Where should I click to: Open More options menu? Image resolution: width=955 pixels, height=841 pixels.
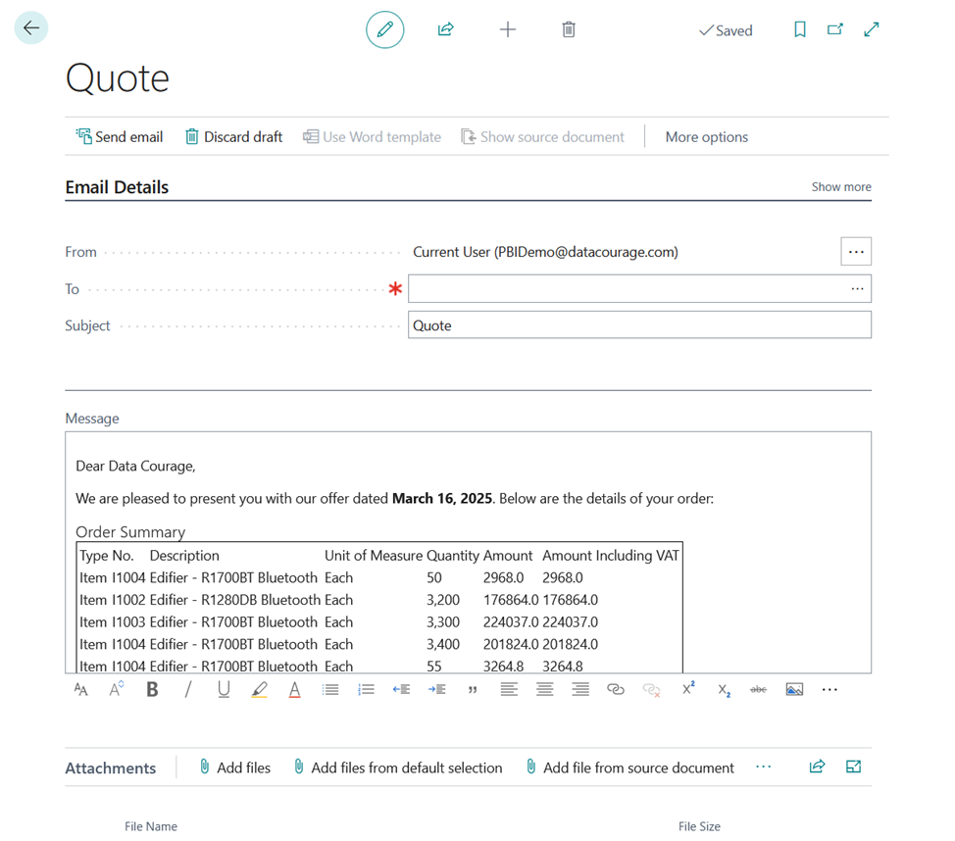click(x=706, y=137)
